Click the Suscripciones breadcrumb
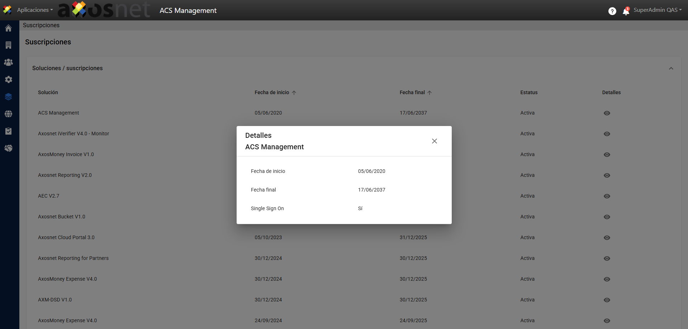 [41, 25]
